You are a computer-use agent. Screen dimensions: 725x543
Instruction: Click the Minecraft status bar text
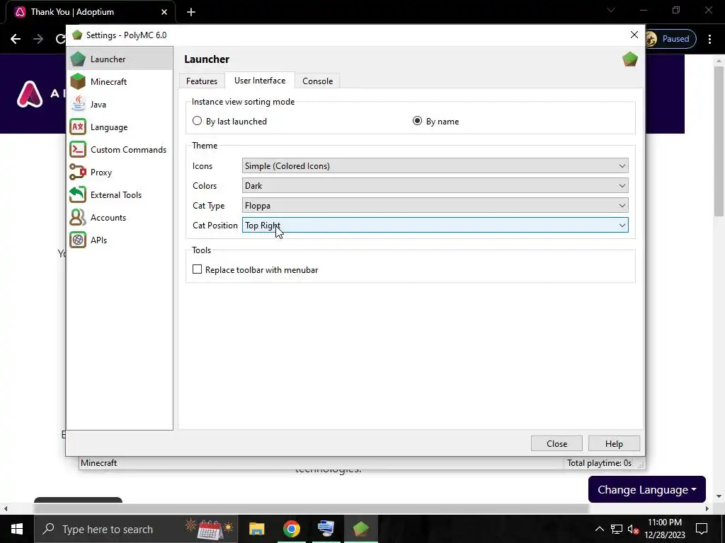tap(98, 463)
